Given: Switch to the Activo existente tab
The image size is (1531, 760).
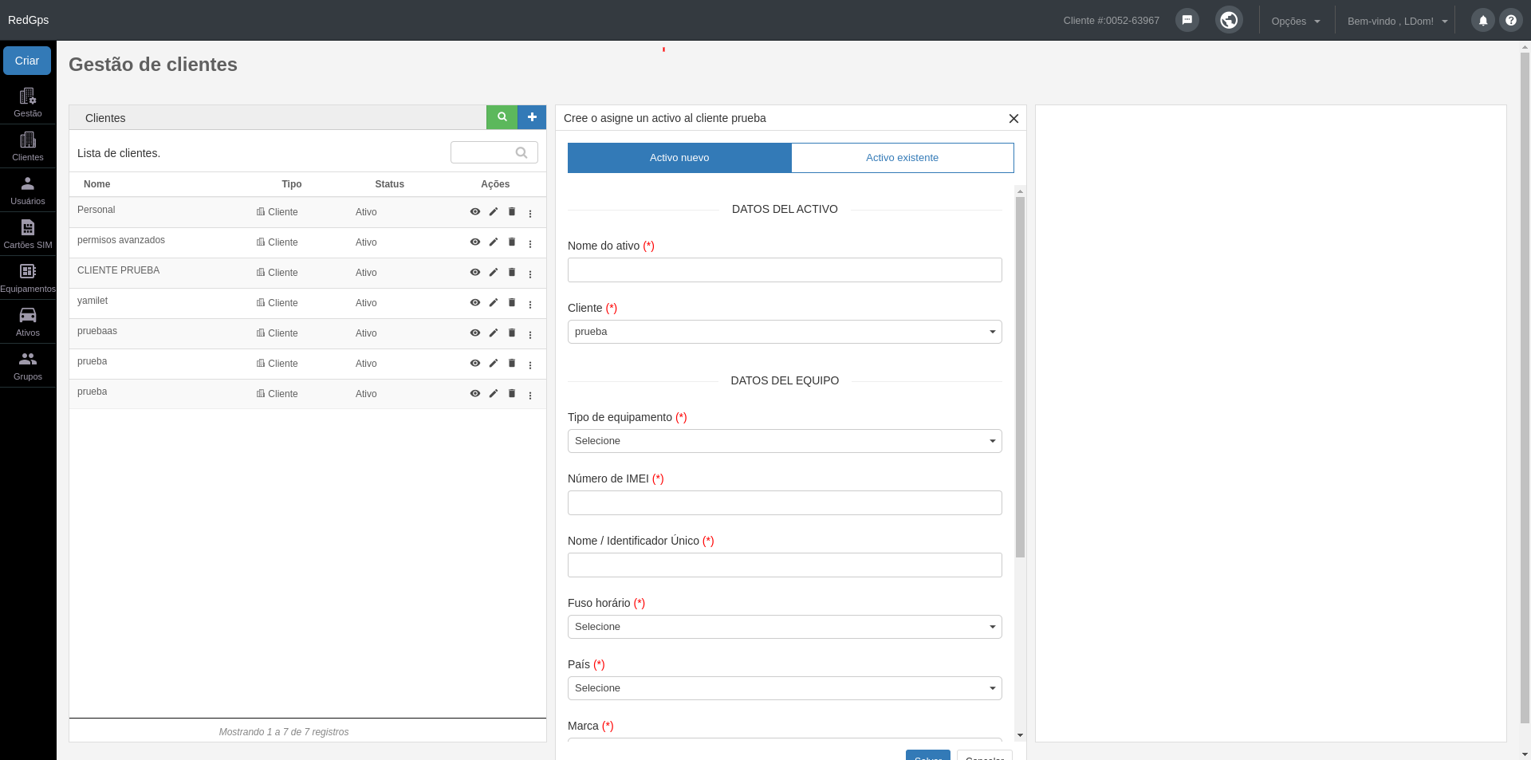Looking at the screenshot, I should 903,158.
